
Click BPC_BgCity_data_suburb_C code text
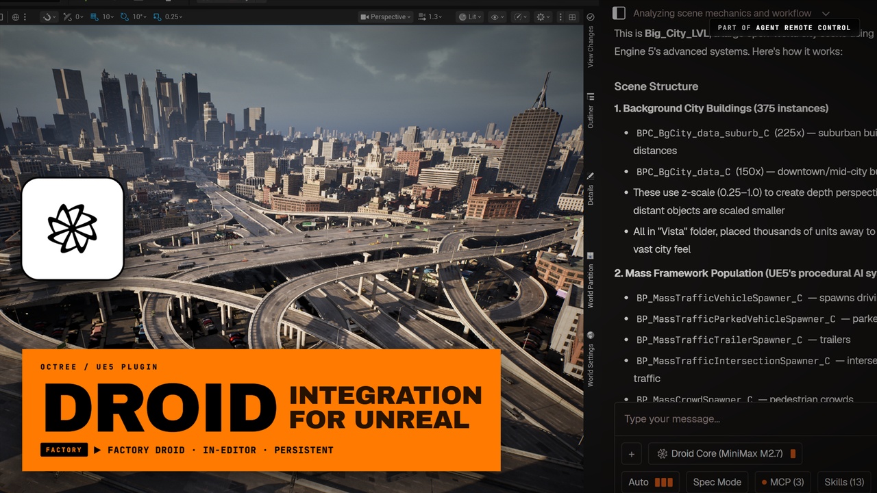(x=703, y=133)
